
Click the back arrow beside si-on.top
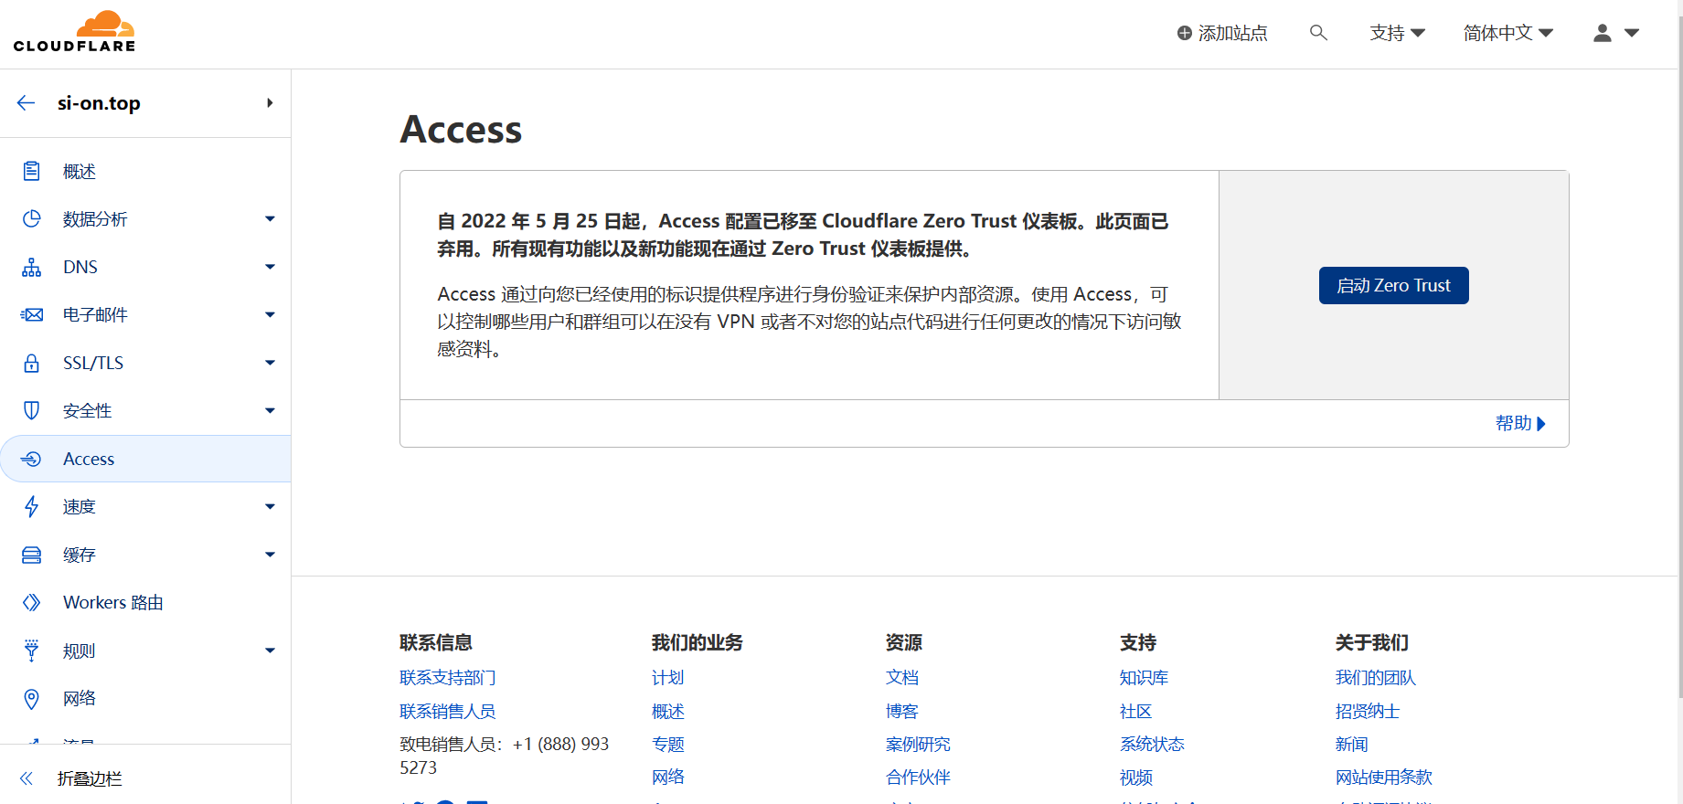[26, 103]
